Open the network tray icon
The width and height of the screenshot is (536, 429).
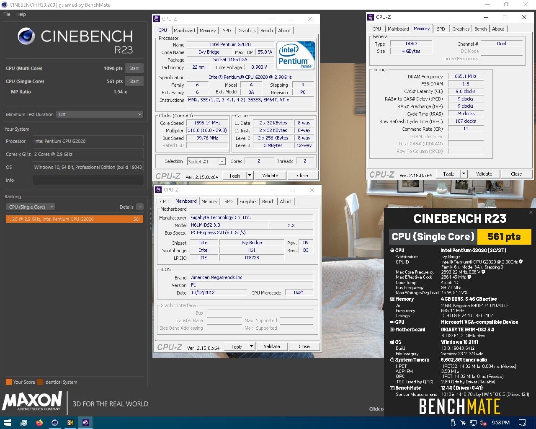tap(473, 423)
